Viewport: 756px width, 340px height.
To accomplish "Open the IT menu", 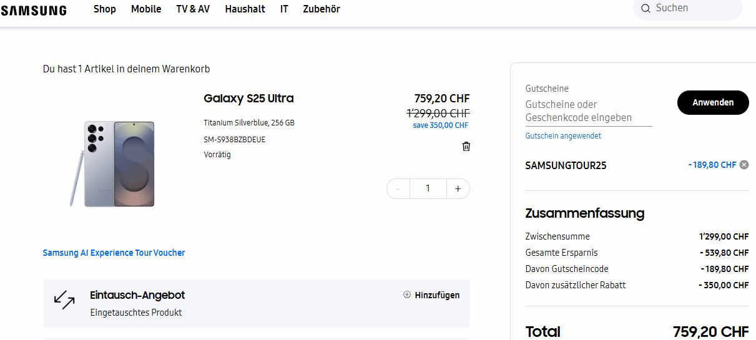I will tap(284, 9).
